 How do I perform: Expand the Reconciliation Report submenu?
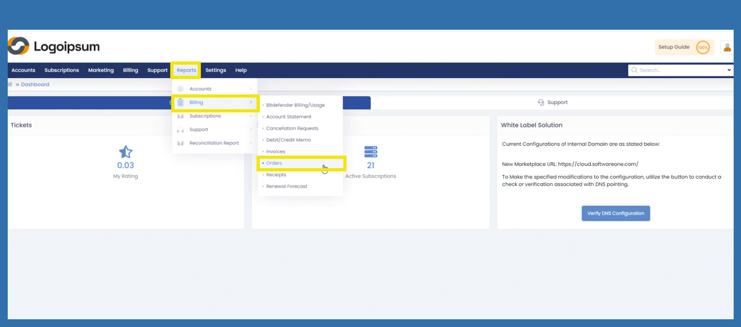coord(215,143)
